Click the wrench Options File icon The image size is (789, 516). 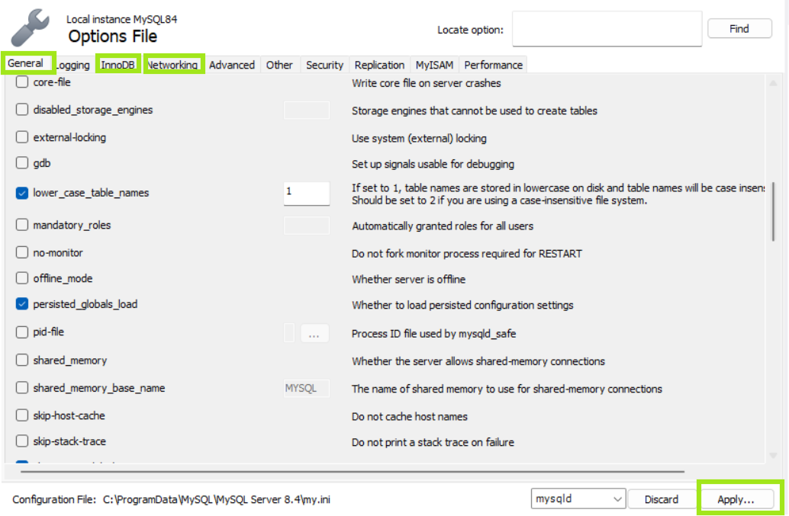[31, 28]
